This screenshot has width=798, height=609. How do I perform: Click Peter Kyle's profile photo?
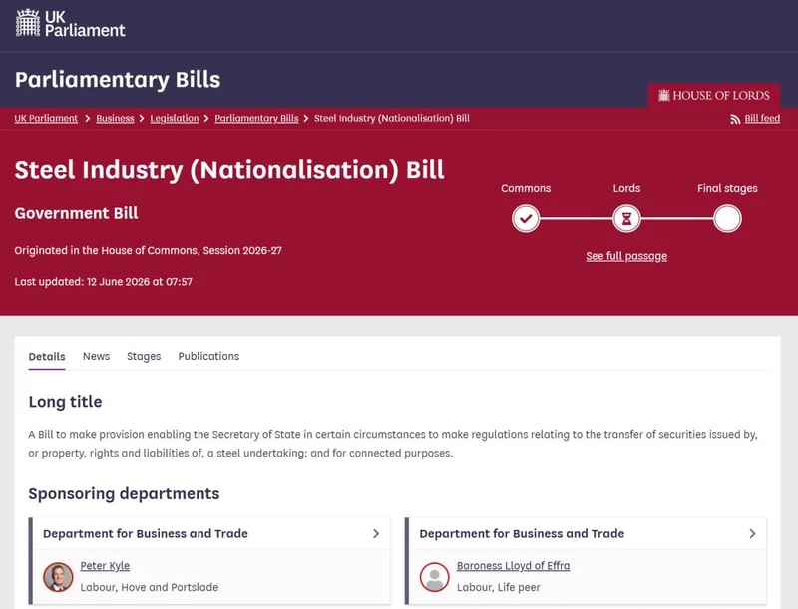58,577
